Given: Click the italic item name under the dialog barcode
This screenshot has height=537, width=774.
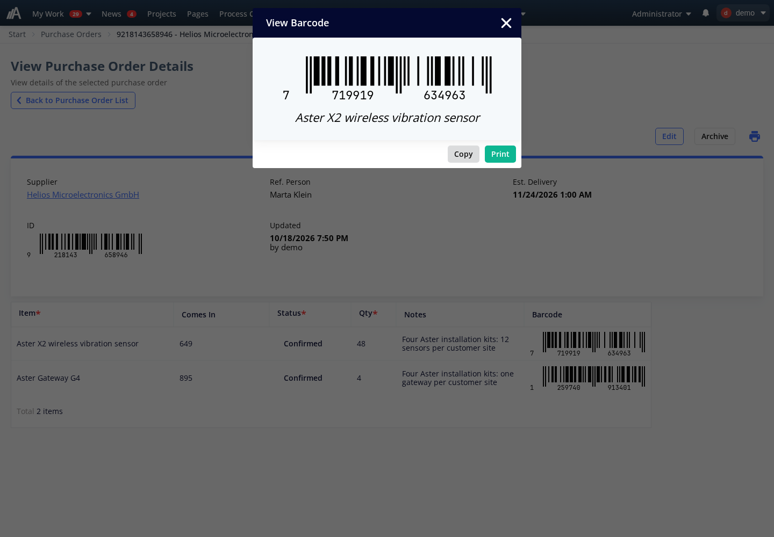Looking at the screenshot, I should (388, 118).
